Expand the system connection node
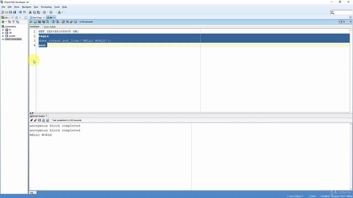The height and width of the screenshot is (198, 353). click(3, 36)
